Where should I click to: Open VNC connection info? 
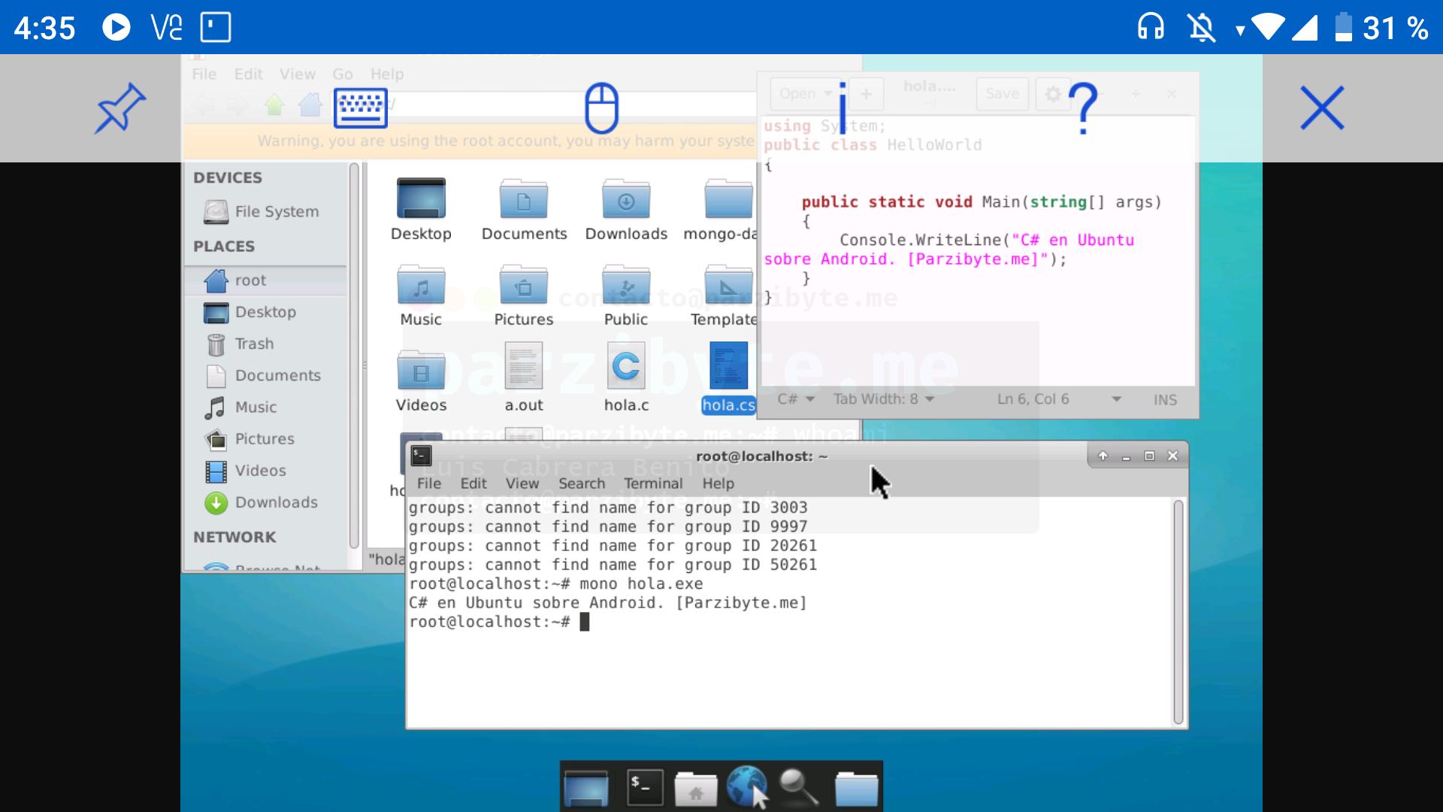tap(843, 108)
